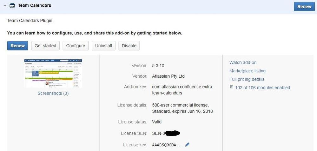Select the Valid license status text
The height and width of the screenshot is (151, 317).
click(157, 122)
